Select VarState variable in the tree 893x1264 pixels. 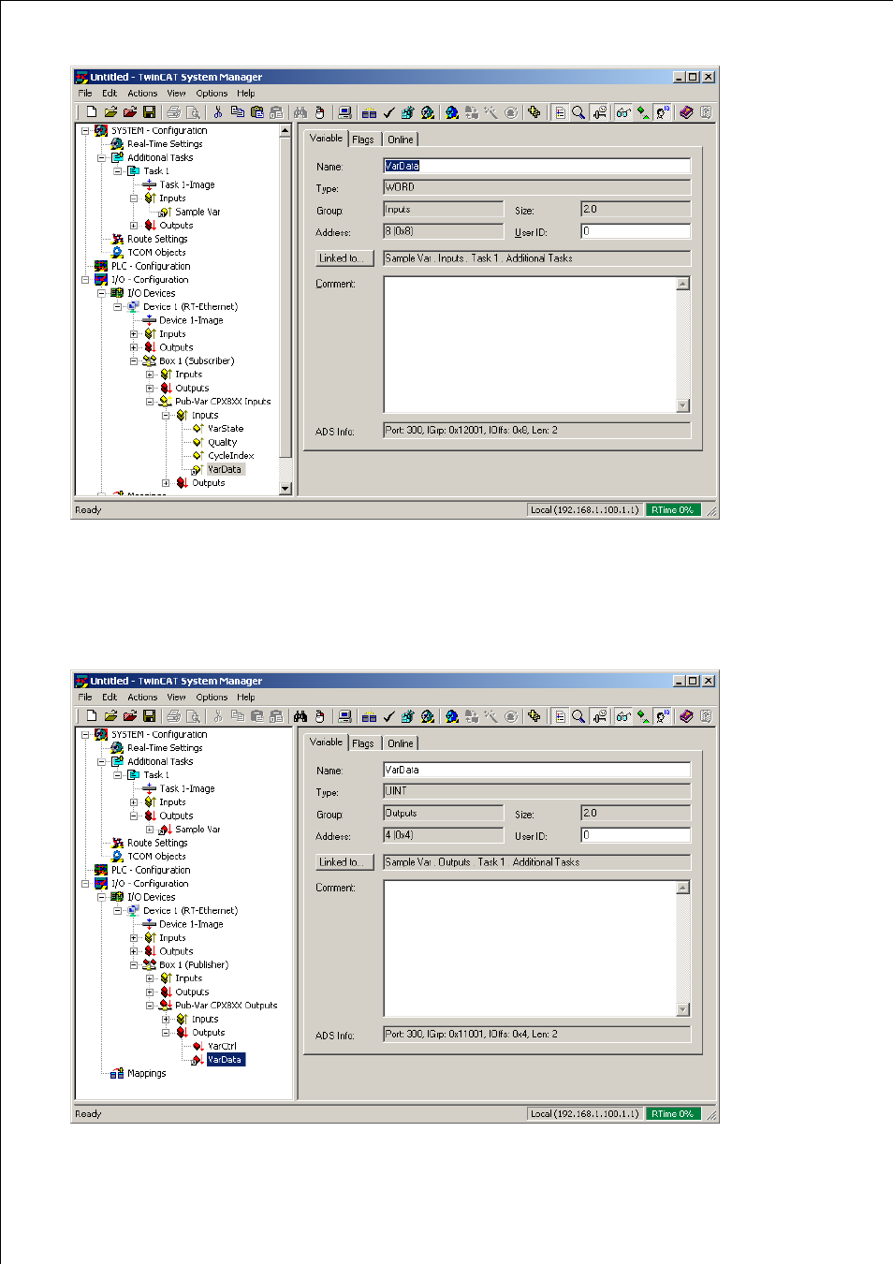click(x=226, y=429)
